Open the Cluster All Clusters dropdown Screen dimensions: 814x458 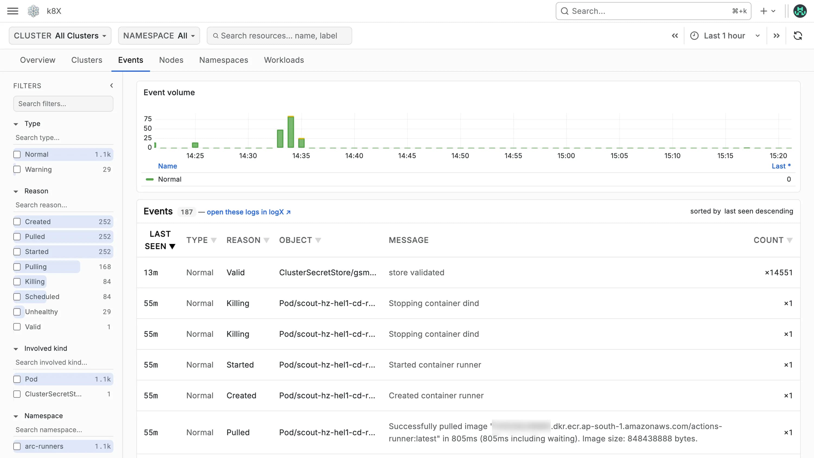tap(60, 36)
